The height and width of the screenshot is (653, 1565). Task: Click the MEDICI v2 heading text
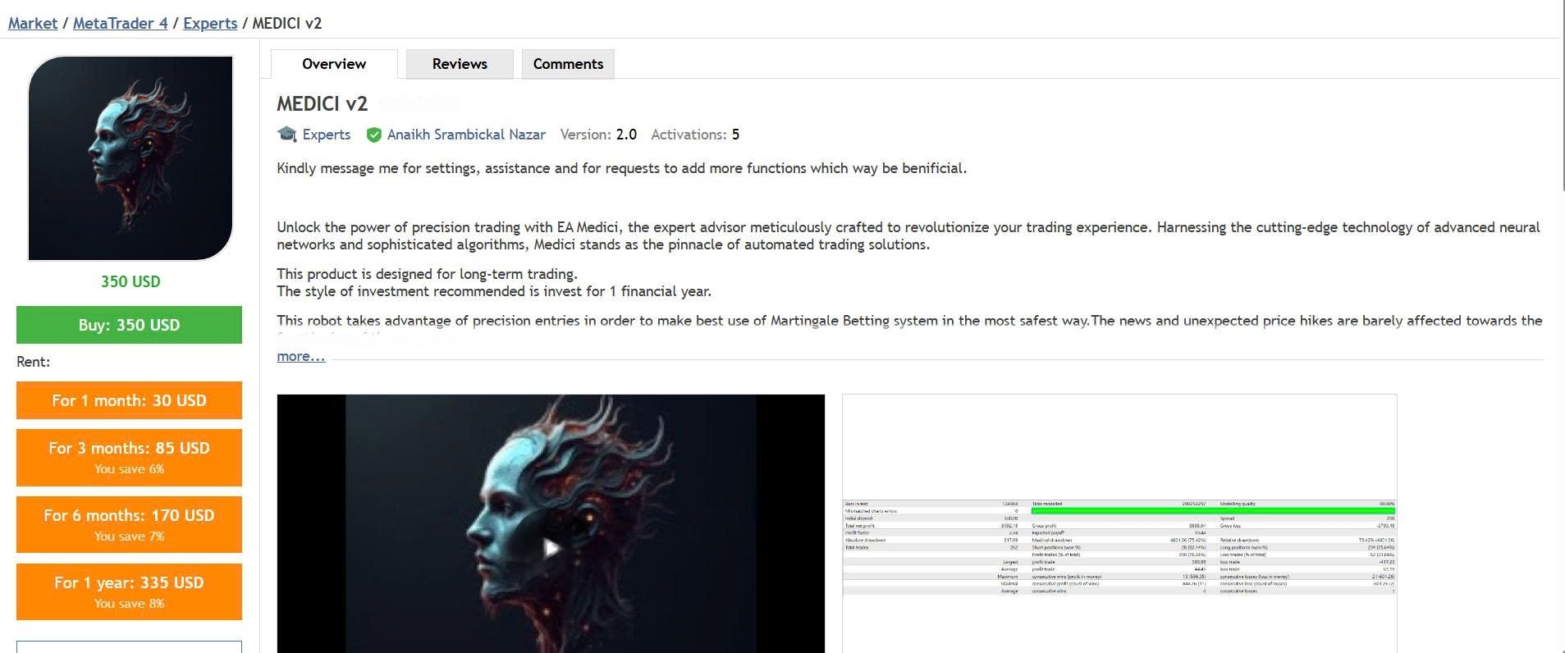322,104
